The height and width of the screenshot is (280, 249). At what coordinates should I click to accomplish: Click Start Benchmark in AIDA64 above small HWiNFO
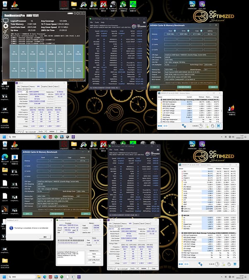pos(184,86)
